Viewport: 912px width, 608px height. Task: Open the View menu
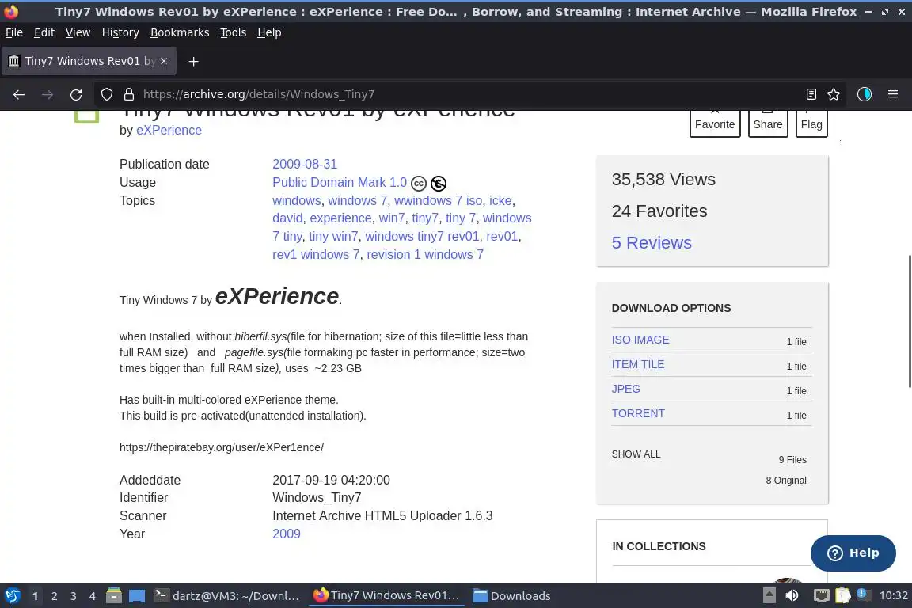click(x=78, y=32)
